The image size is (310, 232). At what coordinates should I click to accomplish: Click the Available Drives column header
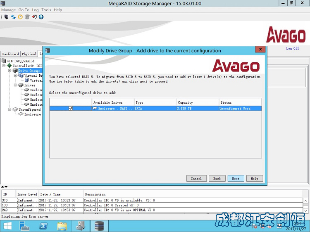pyautogui.click(x=113, y=102)
